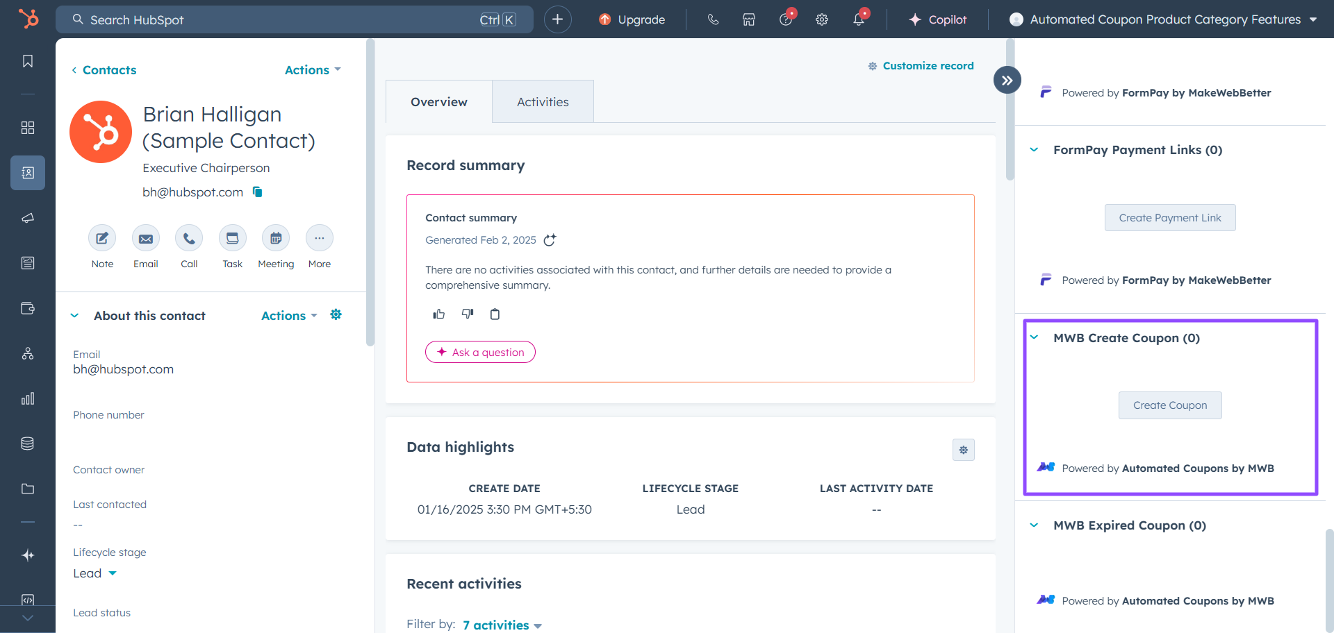The width and height of the screenshot is (1334, 633).
Task: Switch to the Activities tab
Action: click(x=543, y=101)
